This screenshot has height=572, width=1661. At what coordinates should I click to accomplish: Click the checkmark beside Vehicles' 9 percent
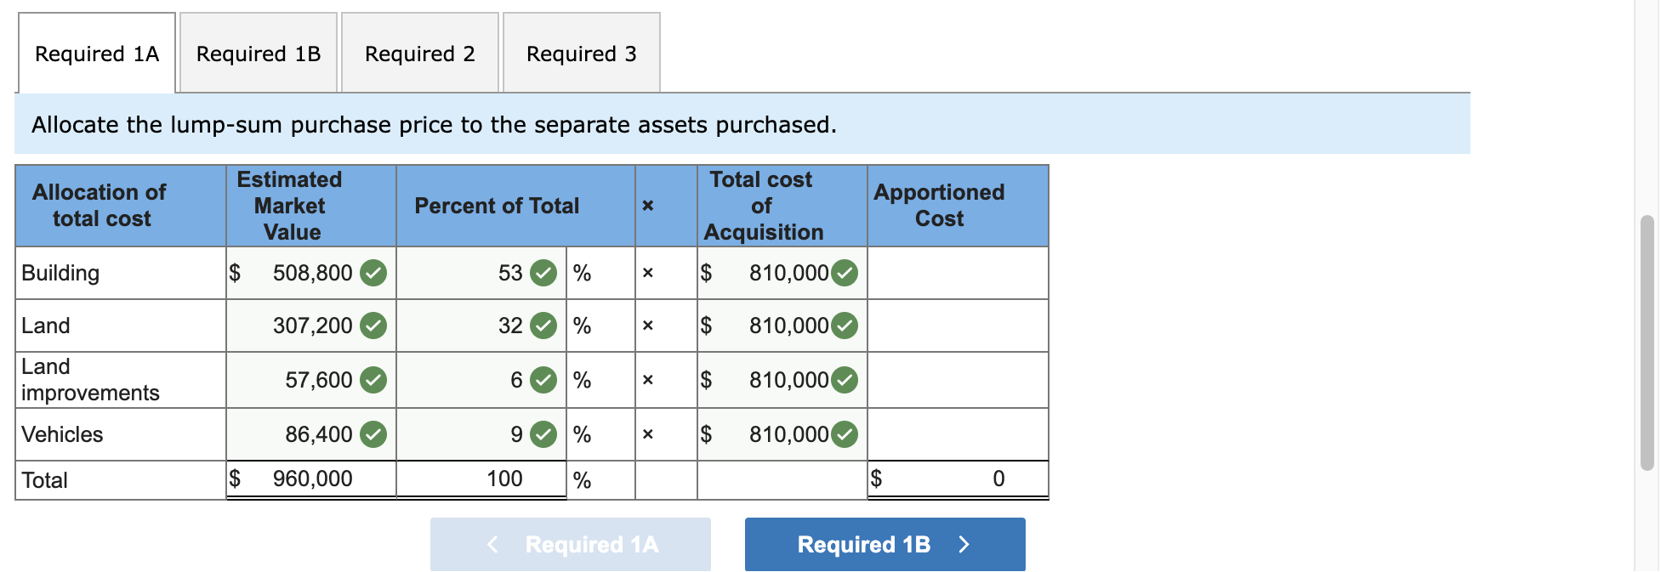[x=542, y=434]
